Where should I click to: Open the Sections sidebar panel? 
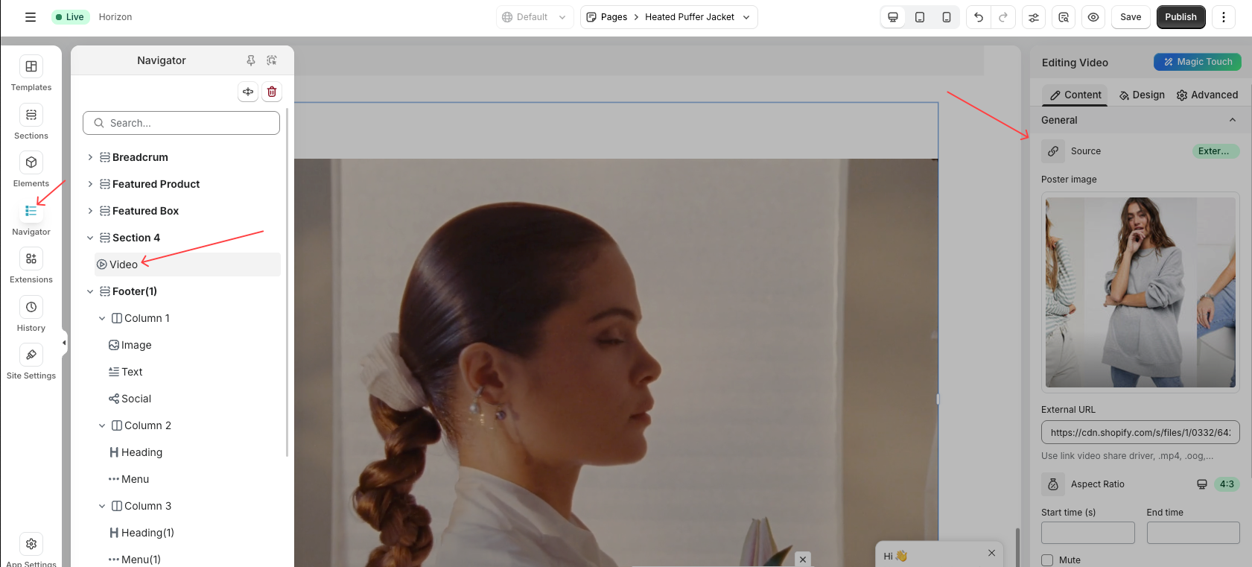[31, 122]
